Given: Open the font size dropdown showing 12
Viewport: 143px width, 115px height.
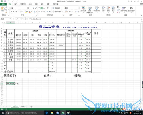Looking at the screenshot, I should tap(31, 8).
